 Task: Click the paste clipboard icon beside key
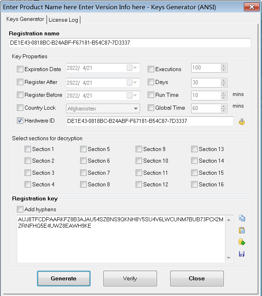[242, 230]
